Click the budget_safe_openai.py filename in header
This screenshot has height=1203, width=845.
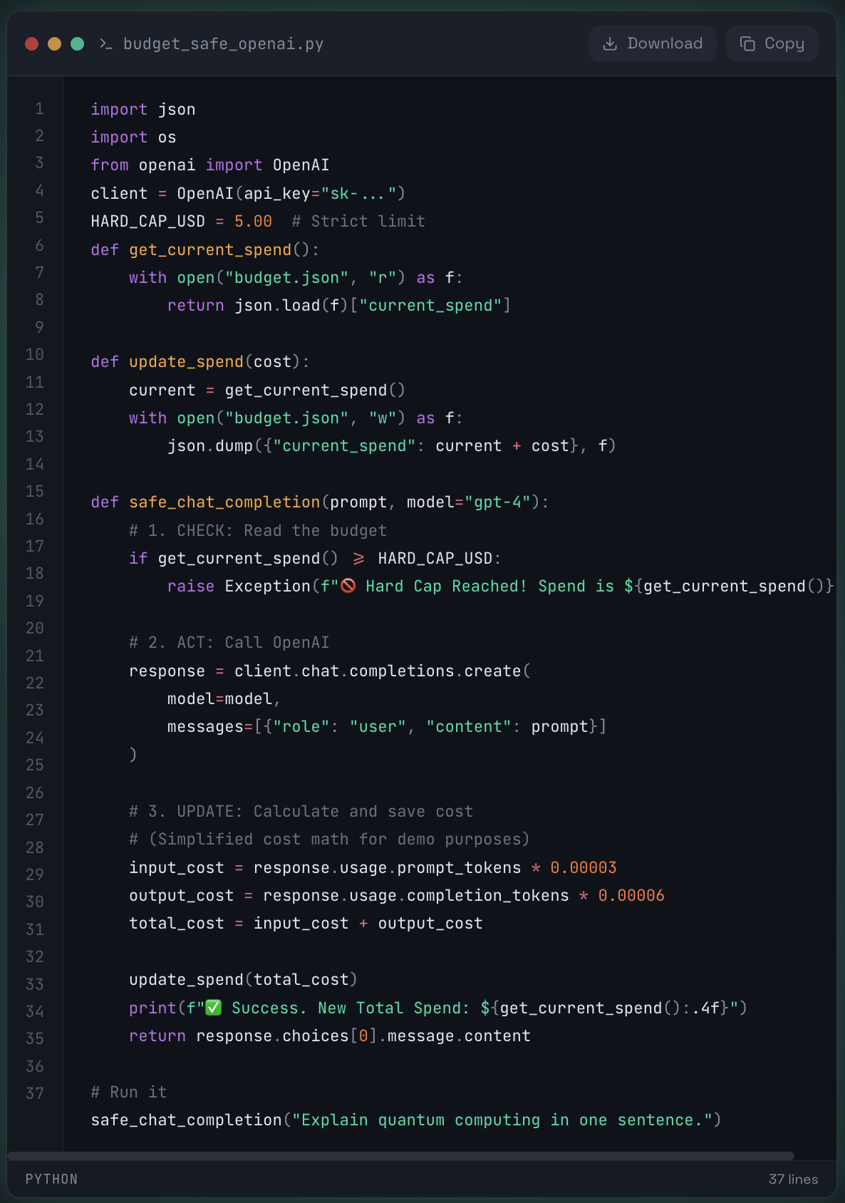tap(223, 44)
